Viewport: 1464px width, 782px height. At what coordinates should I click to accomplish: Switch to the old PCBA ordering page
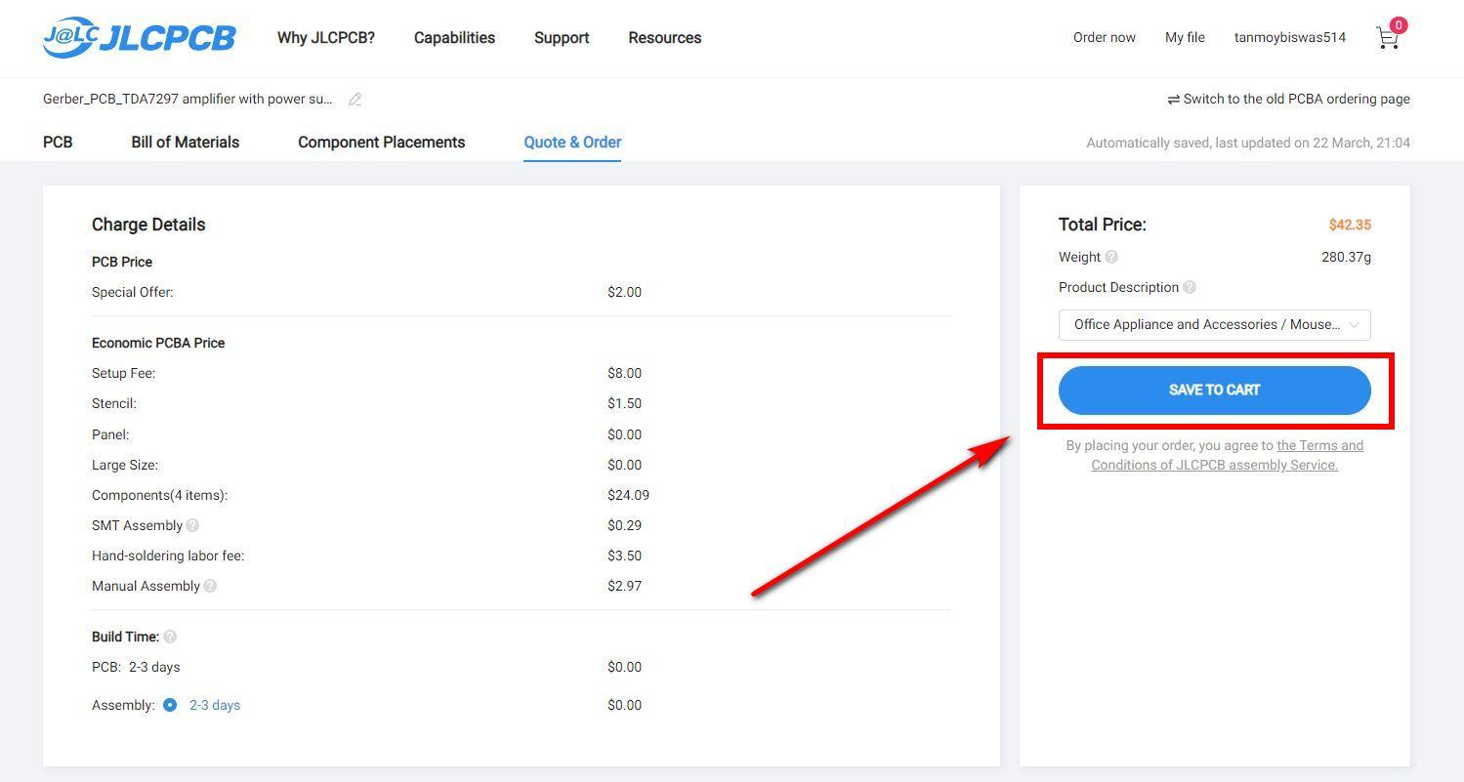coord(1288,99)
